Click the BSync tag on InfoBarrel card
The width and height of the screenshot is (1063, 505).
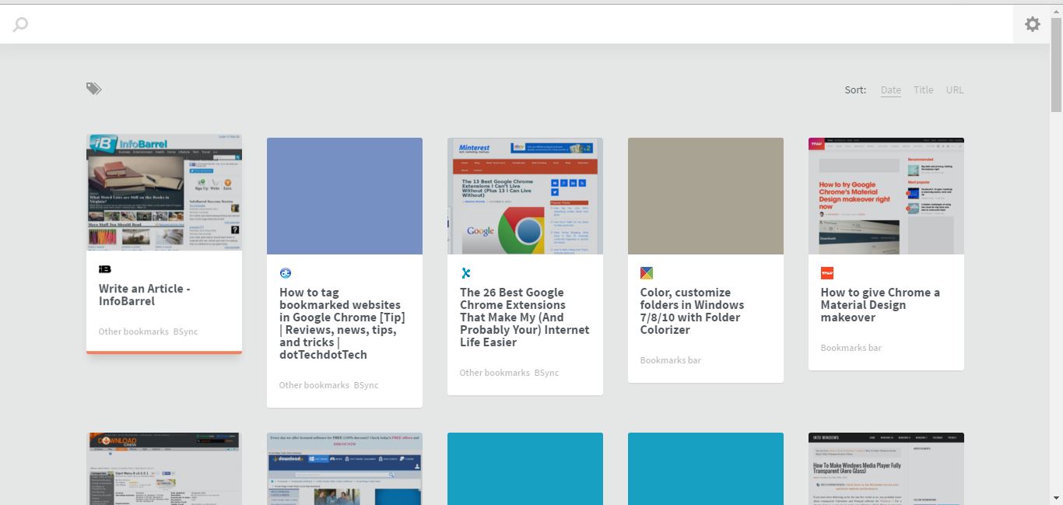(x=186, y=331)
